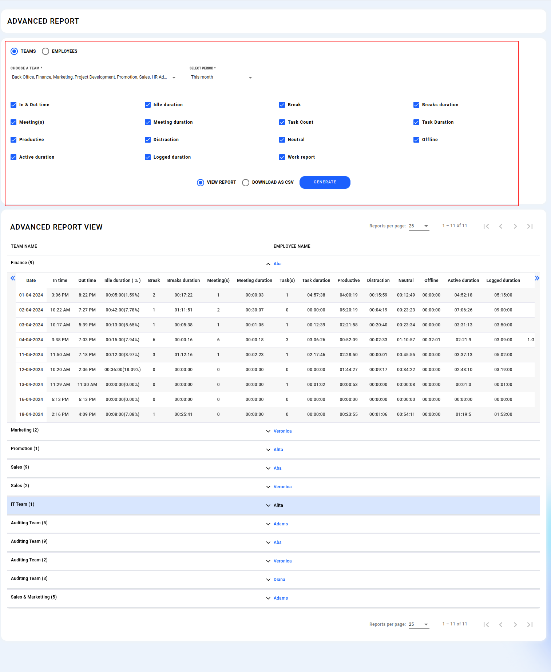Open Diana's employee link in Auditing Team
This screenshot has height=672, width=551.
(279, 580)
